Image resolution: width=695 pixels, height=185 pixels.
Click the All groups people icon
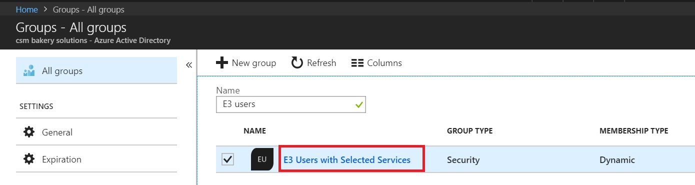29,71
